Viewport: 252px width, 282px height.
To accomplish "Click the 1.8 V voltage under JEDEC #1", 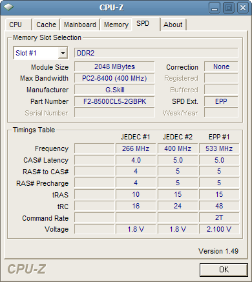I will 136,229.
